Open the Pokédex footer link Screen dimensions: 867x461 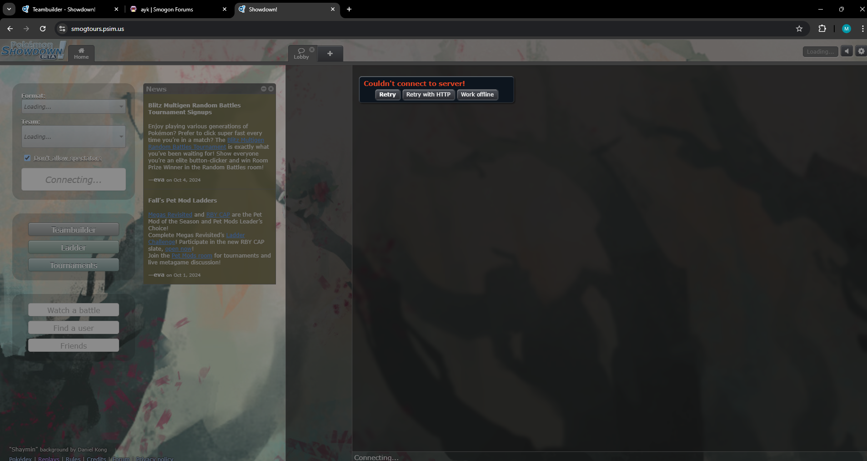pos(20,458)
